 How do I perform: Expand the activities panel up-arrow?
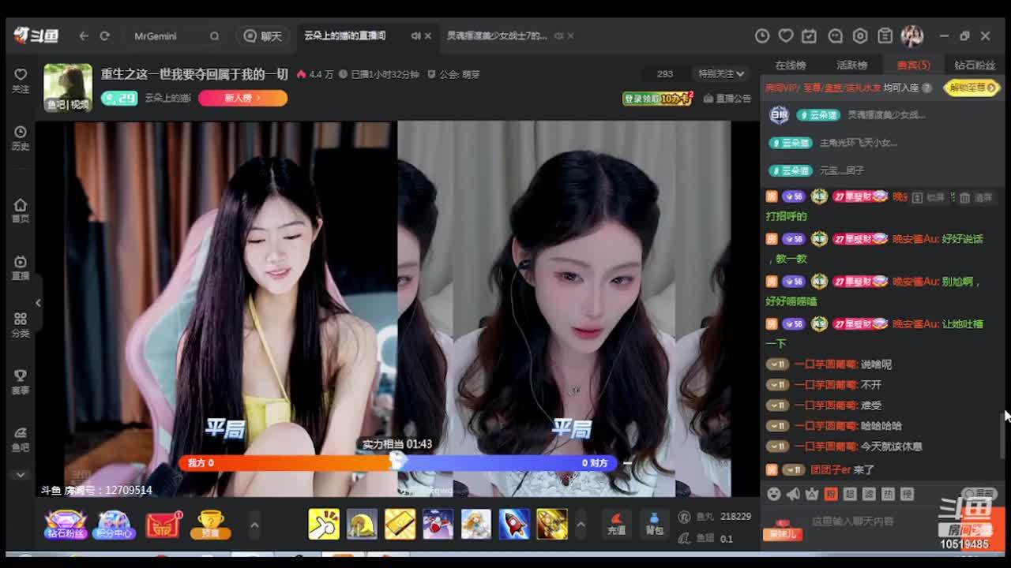[254, 525]
